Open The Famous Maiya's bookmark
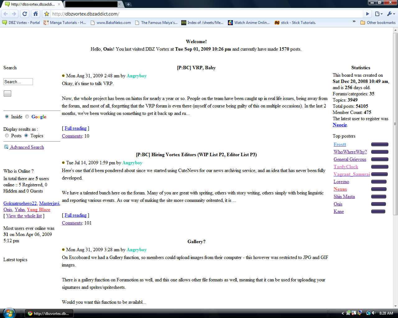 tap(156, 23)
